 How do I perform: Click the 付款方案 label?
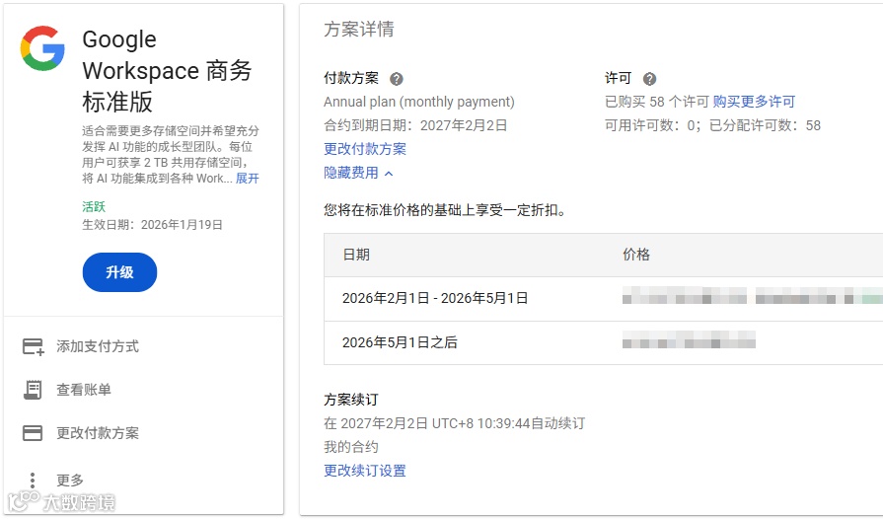pyautogui.click(x=351, y=78)
